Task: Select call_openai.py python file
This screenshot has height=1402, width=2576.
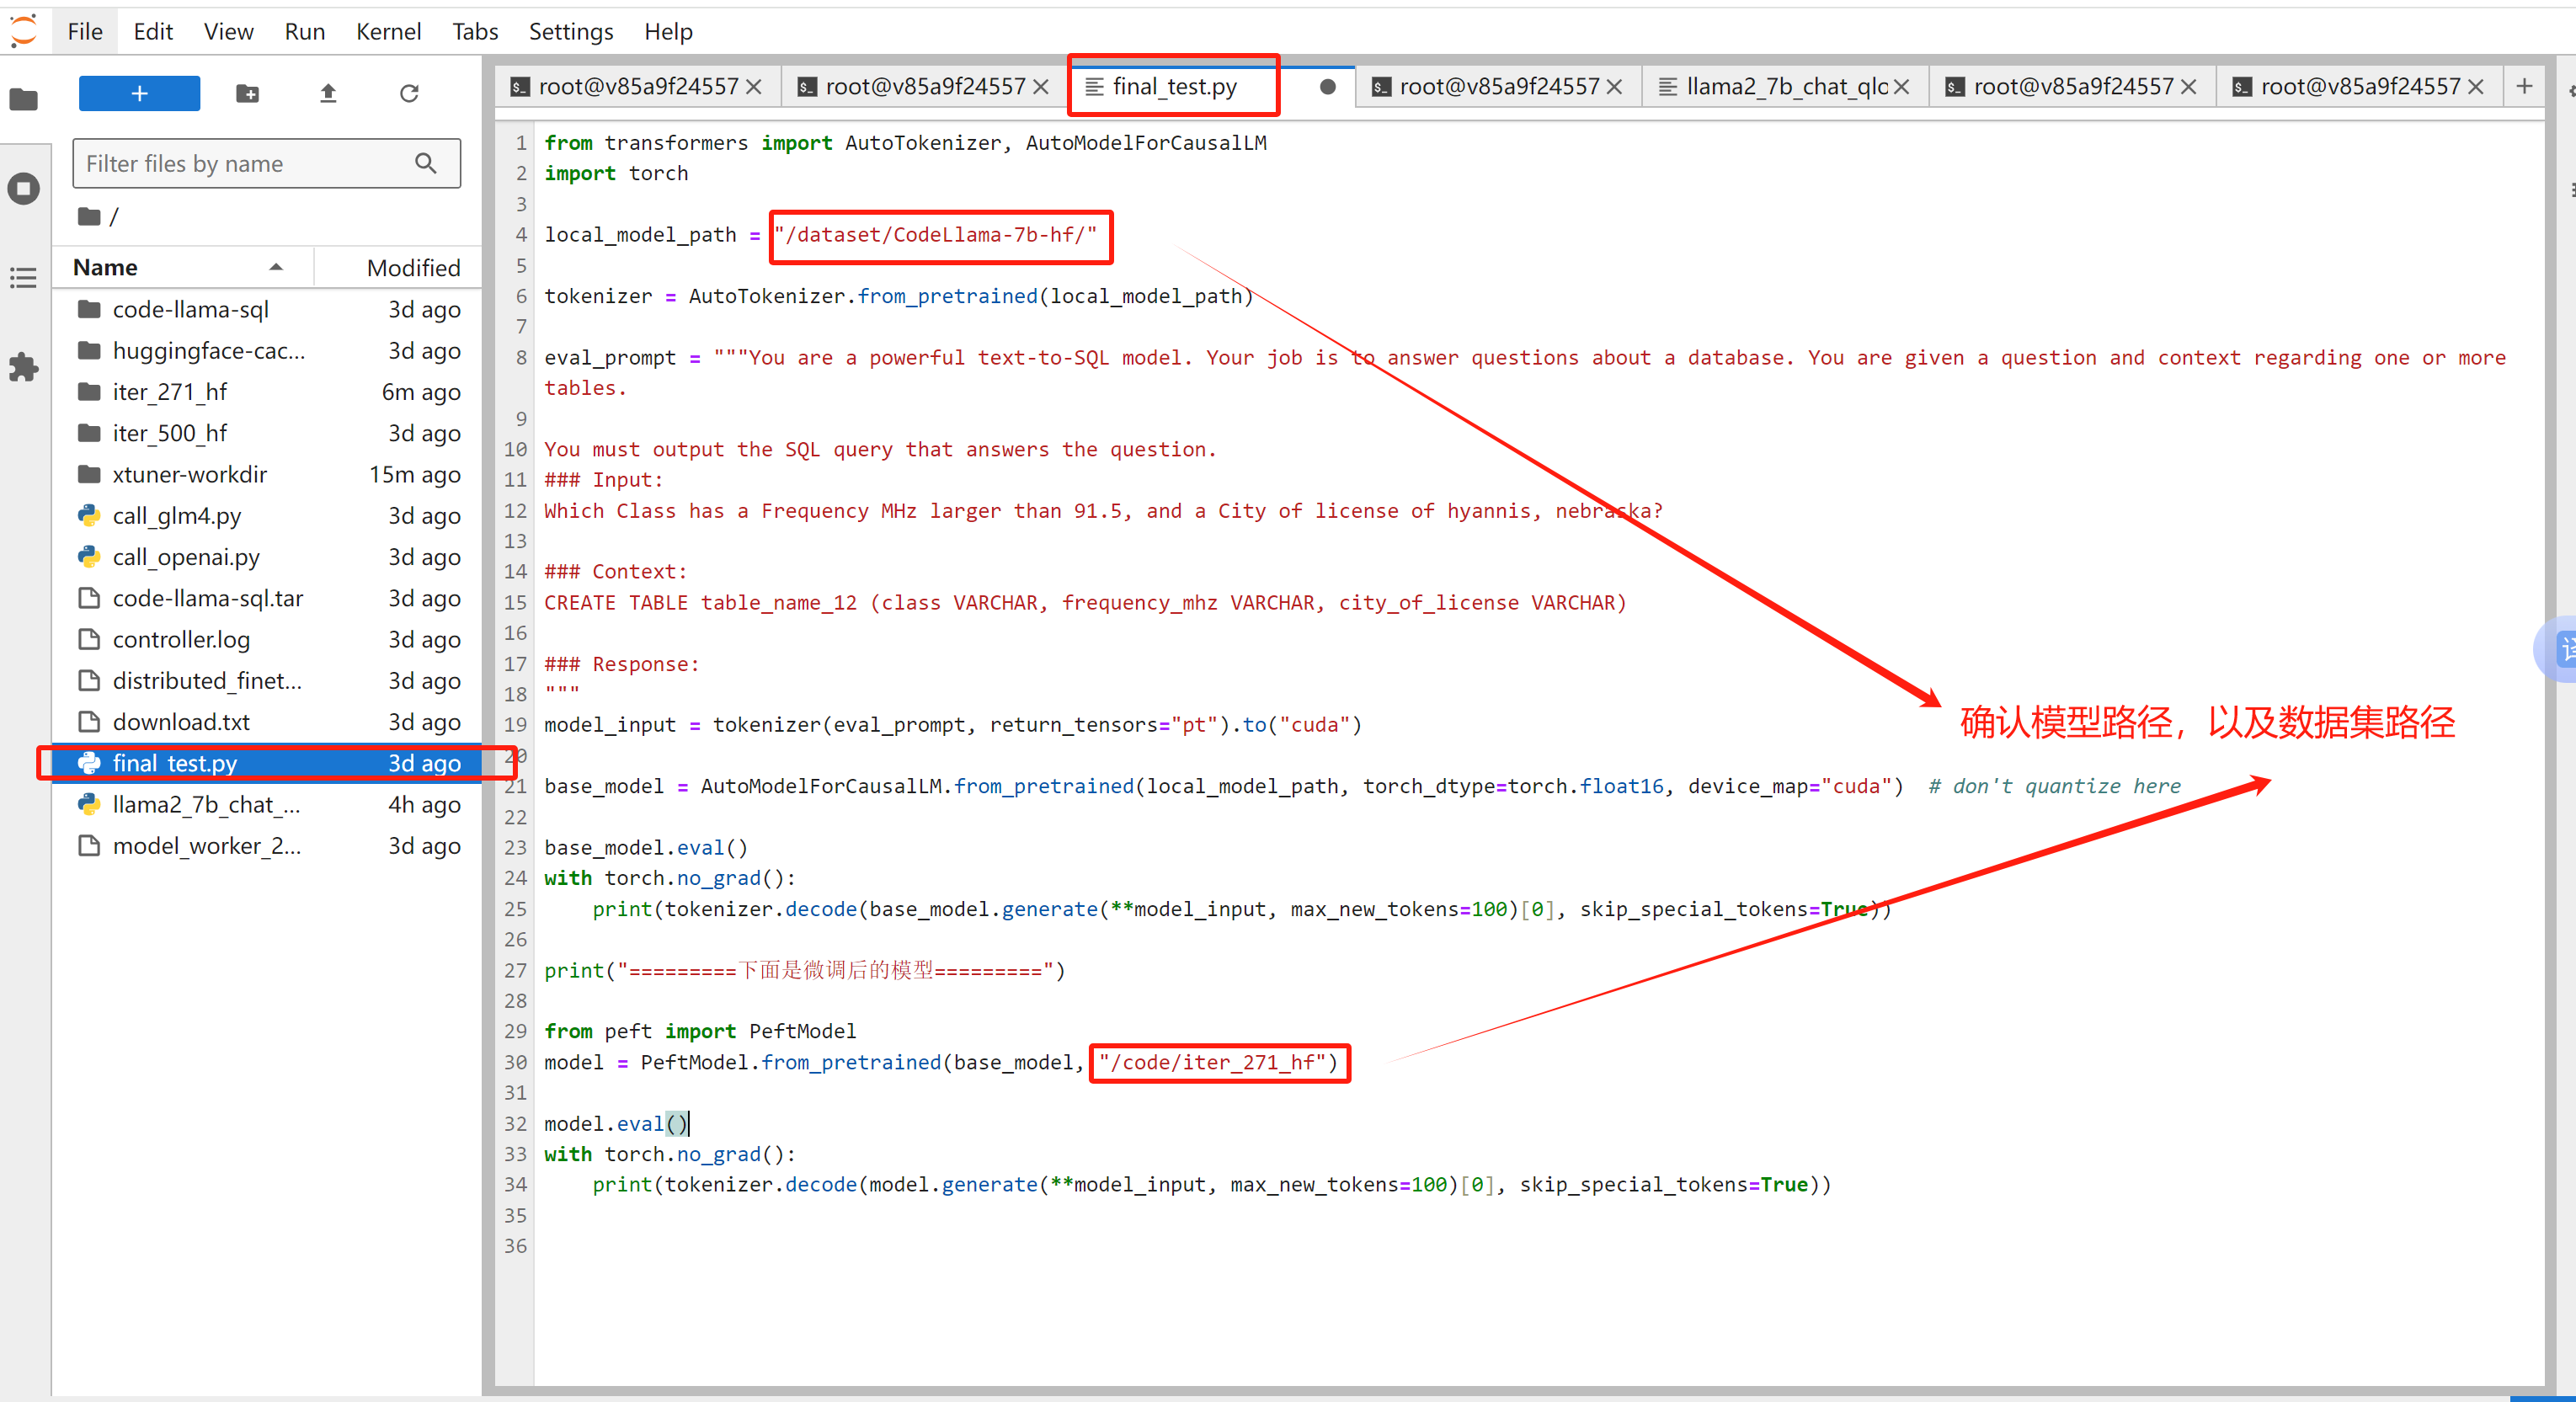Action: (268, 557)
